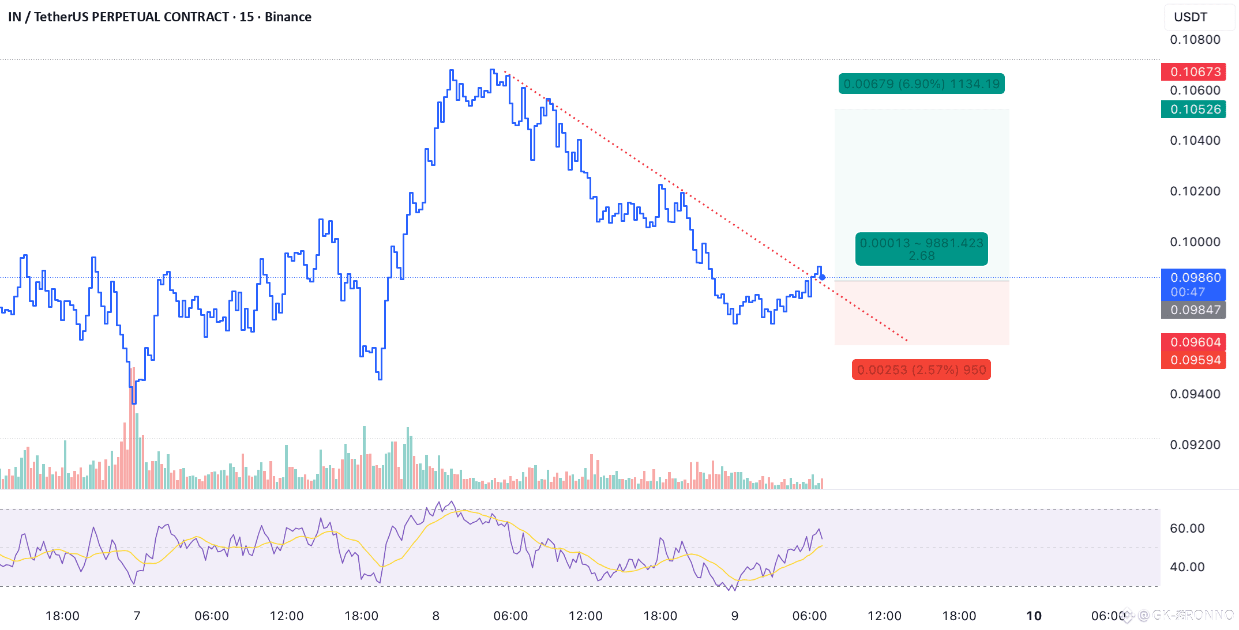Select the green profit target label 0.00679 (6.90%)
This screenshot has width=1239, height=630.
921,84
